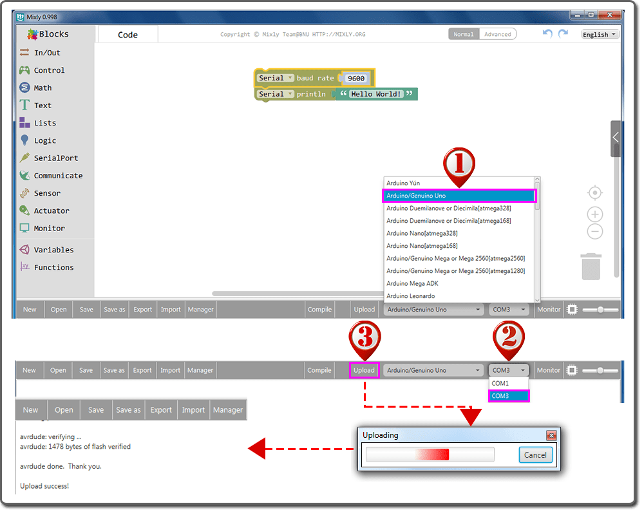Click Save as in top toolbar

(x=114, y=310)
